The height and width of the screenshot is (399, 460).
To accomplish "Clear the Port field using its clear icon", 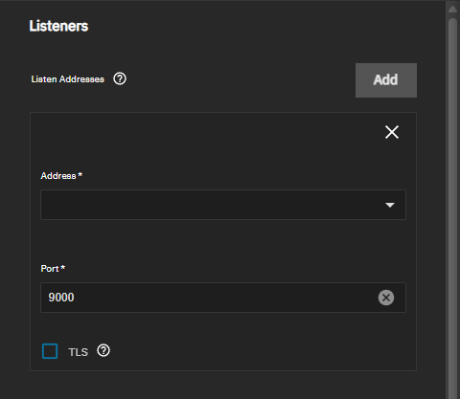I will pos(386,298).
